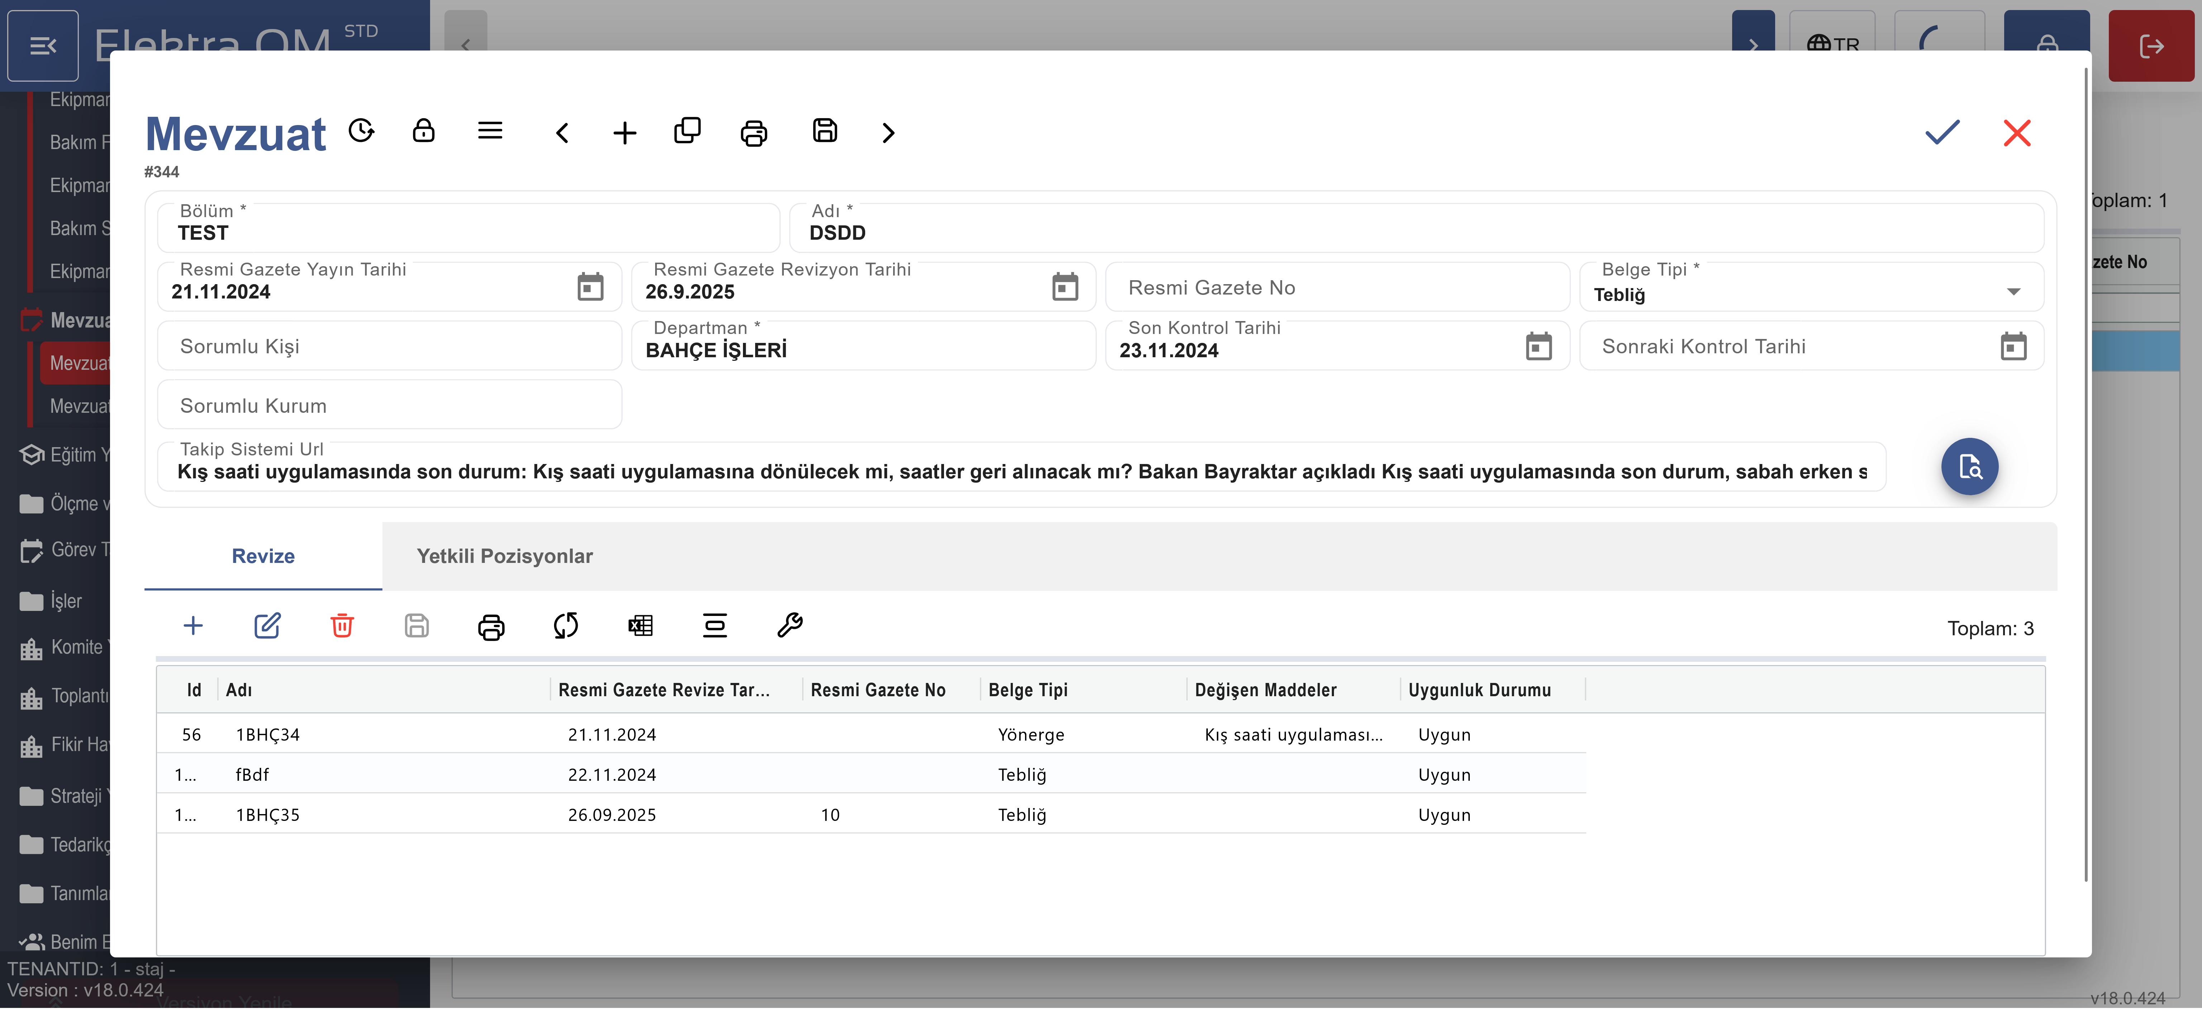The image size is (2202, 1009).
Task: Click the history clock icon beside Mevzuat
Action: click(362, 131)
